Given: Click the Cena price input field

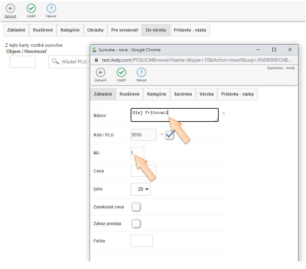Looking at the screenshot, I should tap(143, 171).
